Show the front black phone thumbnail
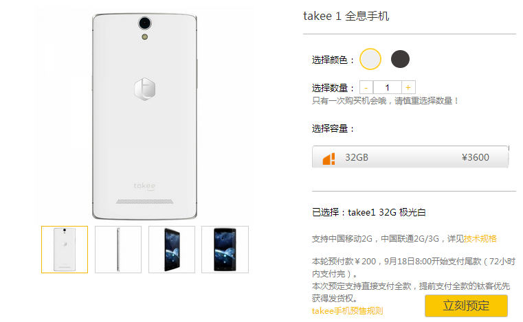 click(x=225, y=249)
